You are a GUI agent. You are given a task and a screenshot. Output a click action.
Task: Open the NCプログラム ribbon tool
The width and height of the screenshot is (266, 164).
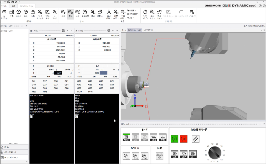click(4, 14)
